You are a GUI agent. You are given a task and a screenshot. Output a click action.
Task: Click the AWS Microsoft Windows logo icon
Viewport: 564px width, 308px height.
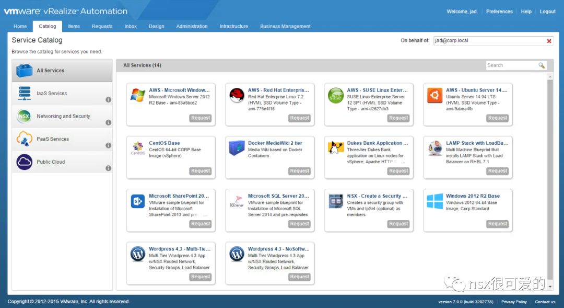138,95
